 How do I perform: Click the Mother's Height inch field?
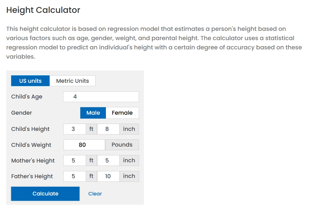click(108, 160)
